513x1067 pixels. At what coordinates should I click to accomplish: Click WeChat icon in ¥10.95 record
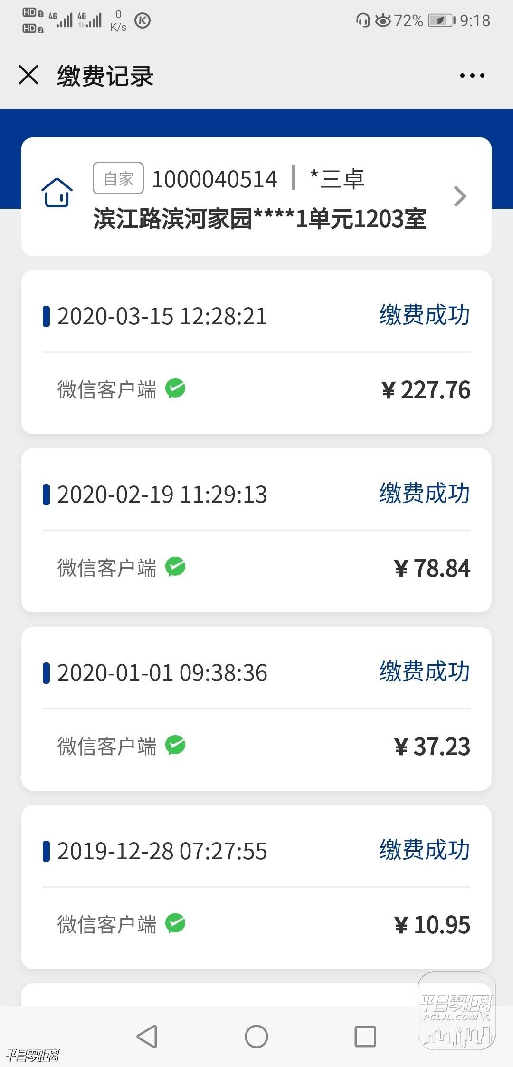point(175,923)
